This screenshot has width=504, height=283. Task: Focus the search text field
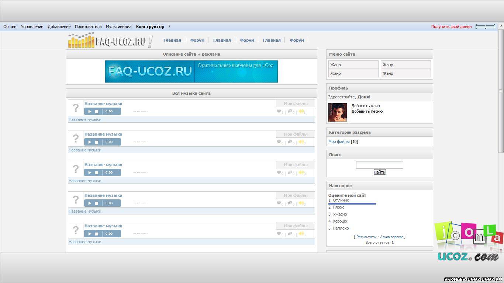(380, 165)
